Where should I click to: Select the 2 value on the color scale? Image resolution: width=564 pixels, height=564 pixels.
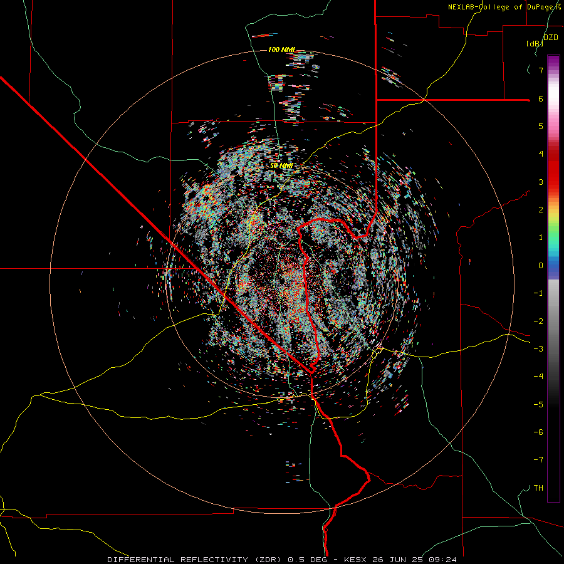coord(541,210)
